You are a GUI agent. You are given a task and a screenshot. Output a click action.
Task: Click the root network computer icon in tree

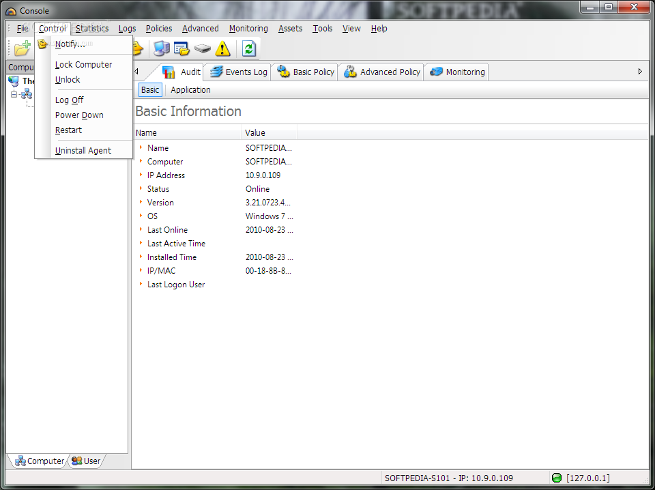coord(14,81)
